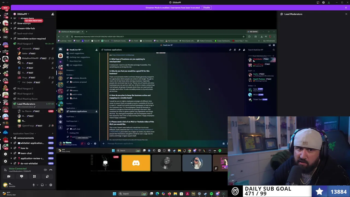Open patch-notes channel in shared screen
The width and height of the screenshot is (350, 197).
coord(77,94)
